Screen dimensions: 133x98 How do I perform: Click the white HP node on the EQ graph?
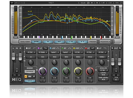tap(32, 21)
